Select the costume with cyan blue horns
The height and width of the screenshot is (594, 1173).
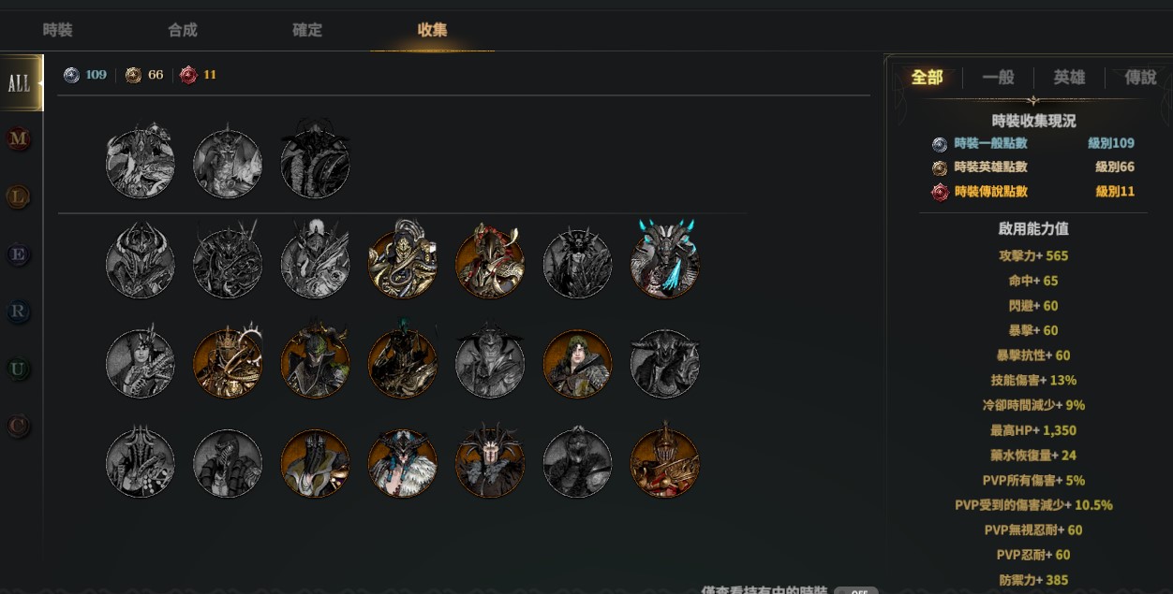[x=664, y=262]
